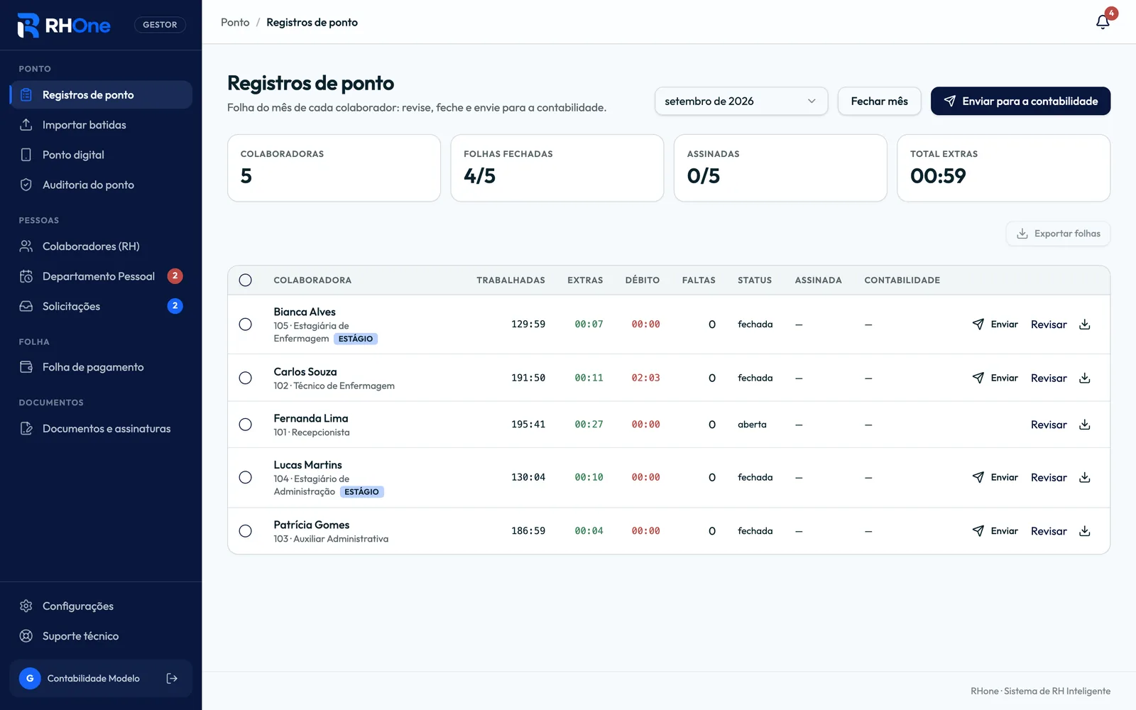
Task: Click Revisar for Fernanda Lima
Action: pos(1049,425)
